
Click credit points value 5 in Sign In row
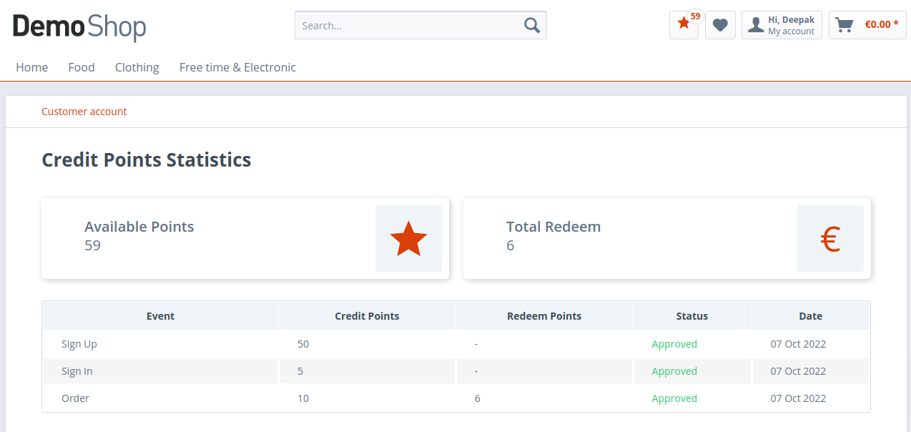click(300, 371)
